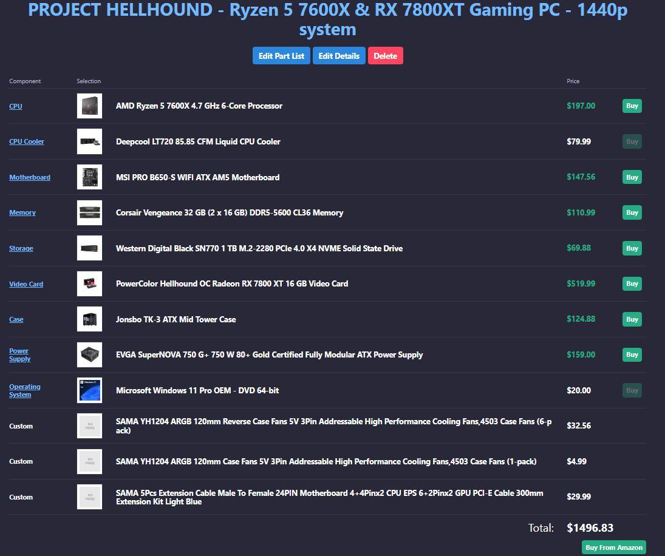Viewport: 665px width, 556px height.
Task: Click the $147.56 motherboard price
Action: (581, 177)
